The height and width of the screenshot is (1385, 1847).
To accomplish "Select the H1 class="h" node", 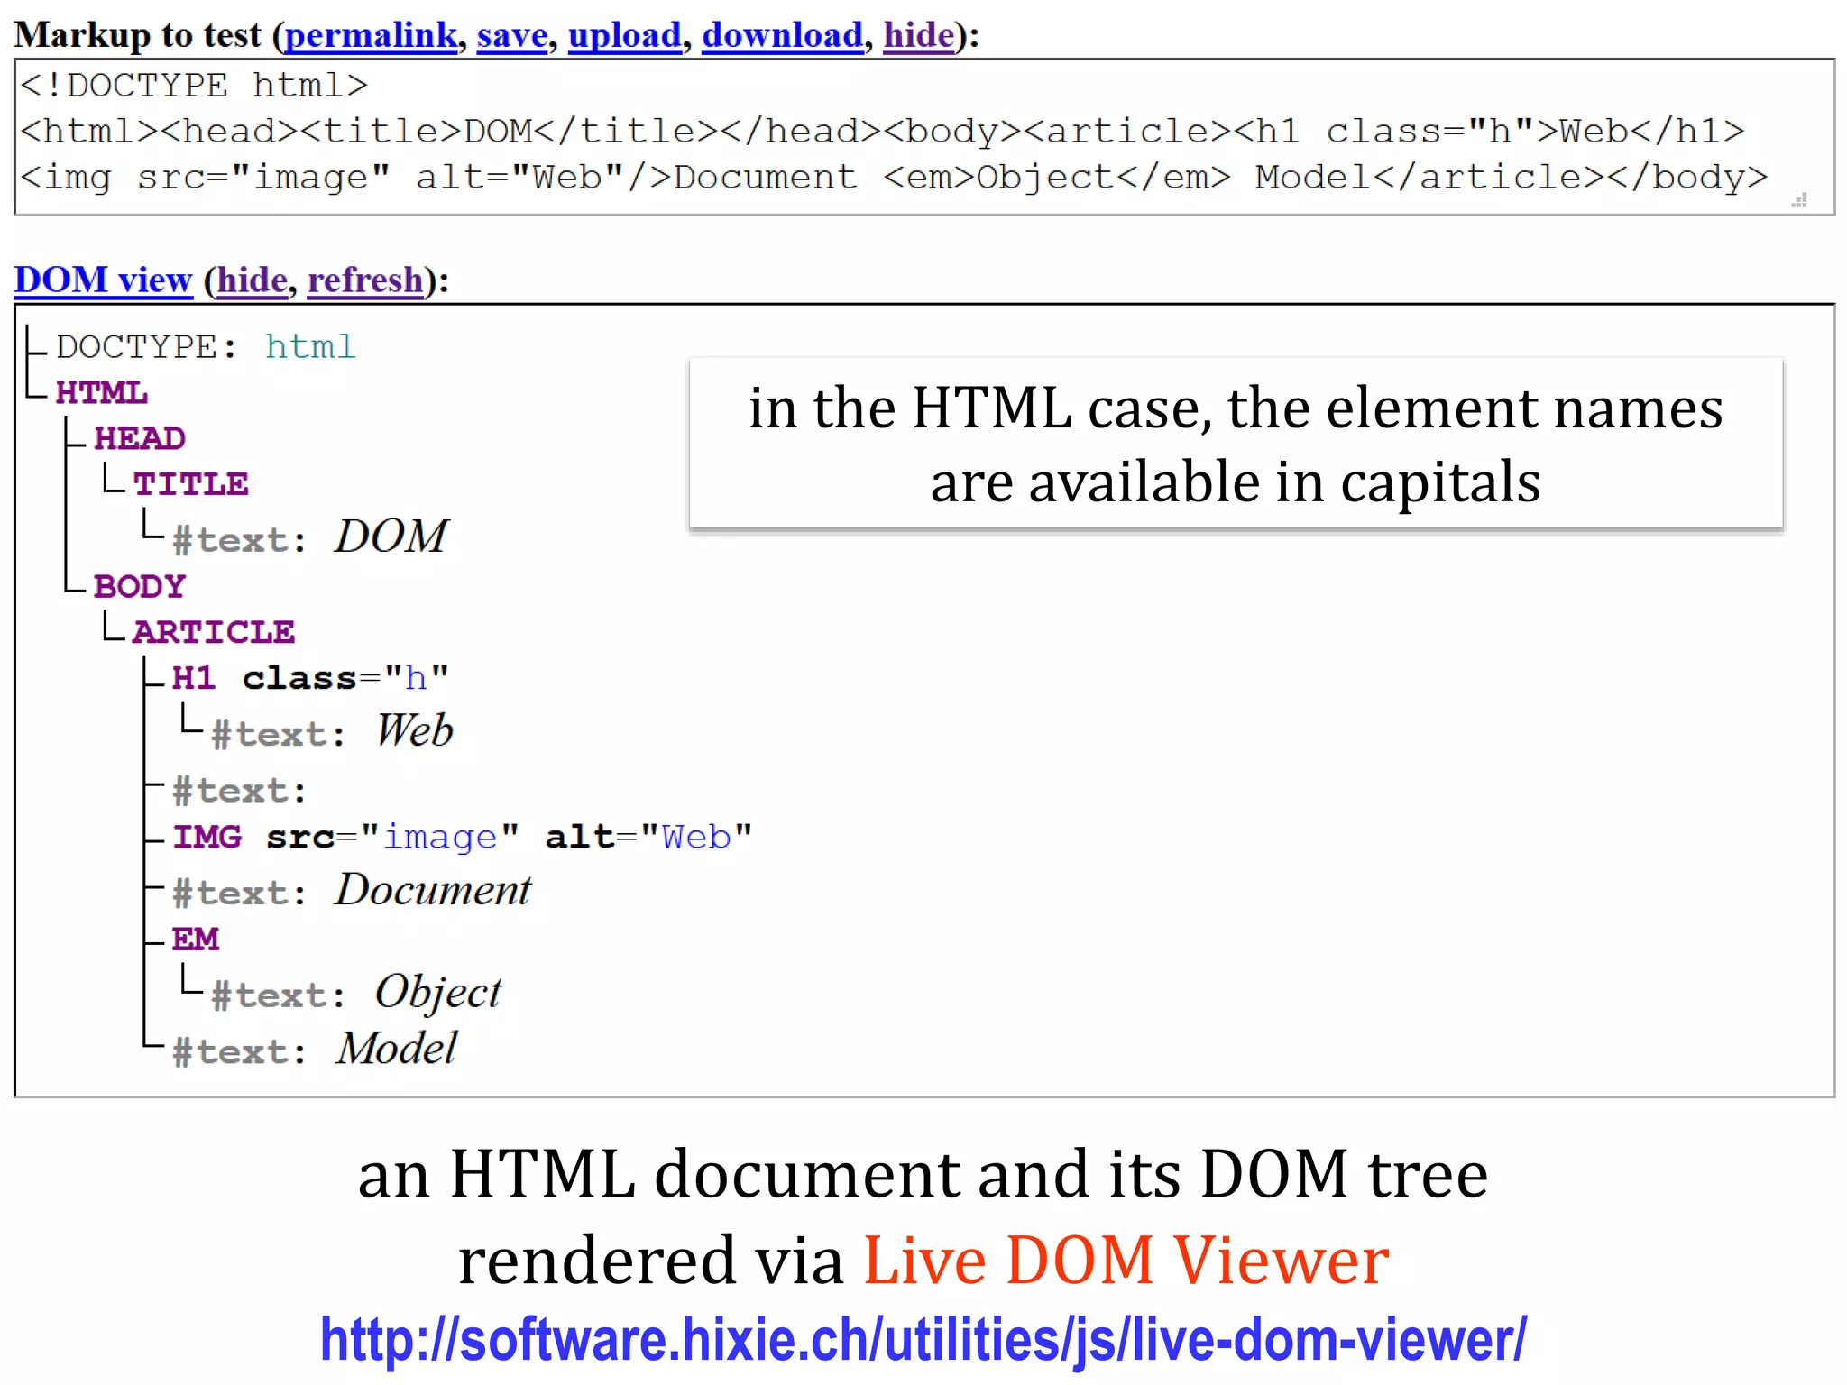I will (x=310, y=679).
